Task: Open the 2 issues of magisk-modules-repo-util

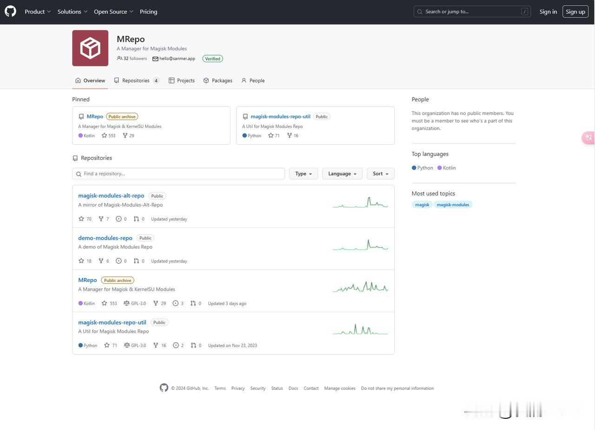Action: 178,345
